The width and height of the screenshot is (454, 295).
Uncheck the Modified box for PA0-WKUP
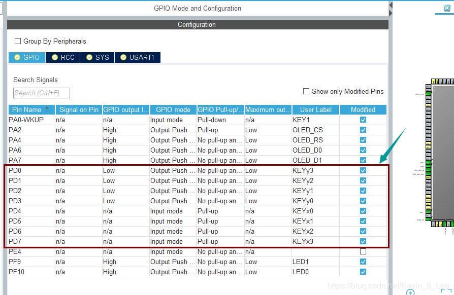coord(363,120)
